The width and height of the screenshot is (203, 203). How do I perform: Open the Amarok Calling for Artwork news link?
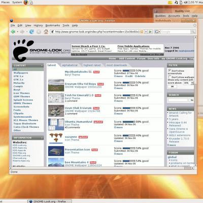click(x=180, y=114)
